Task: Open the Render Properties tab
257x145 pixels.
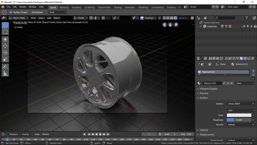Action: (x=210, y=58)
